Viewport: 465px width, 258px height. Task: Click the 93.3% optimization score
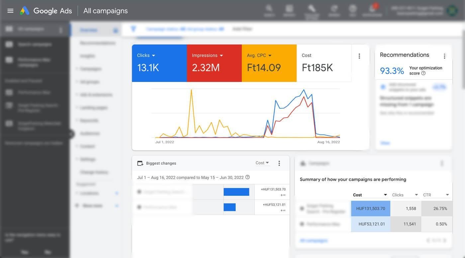392,71
